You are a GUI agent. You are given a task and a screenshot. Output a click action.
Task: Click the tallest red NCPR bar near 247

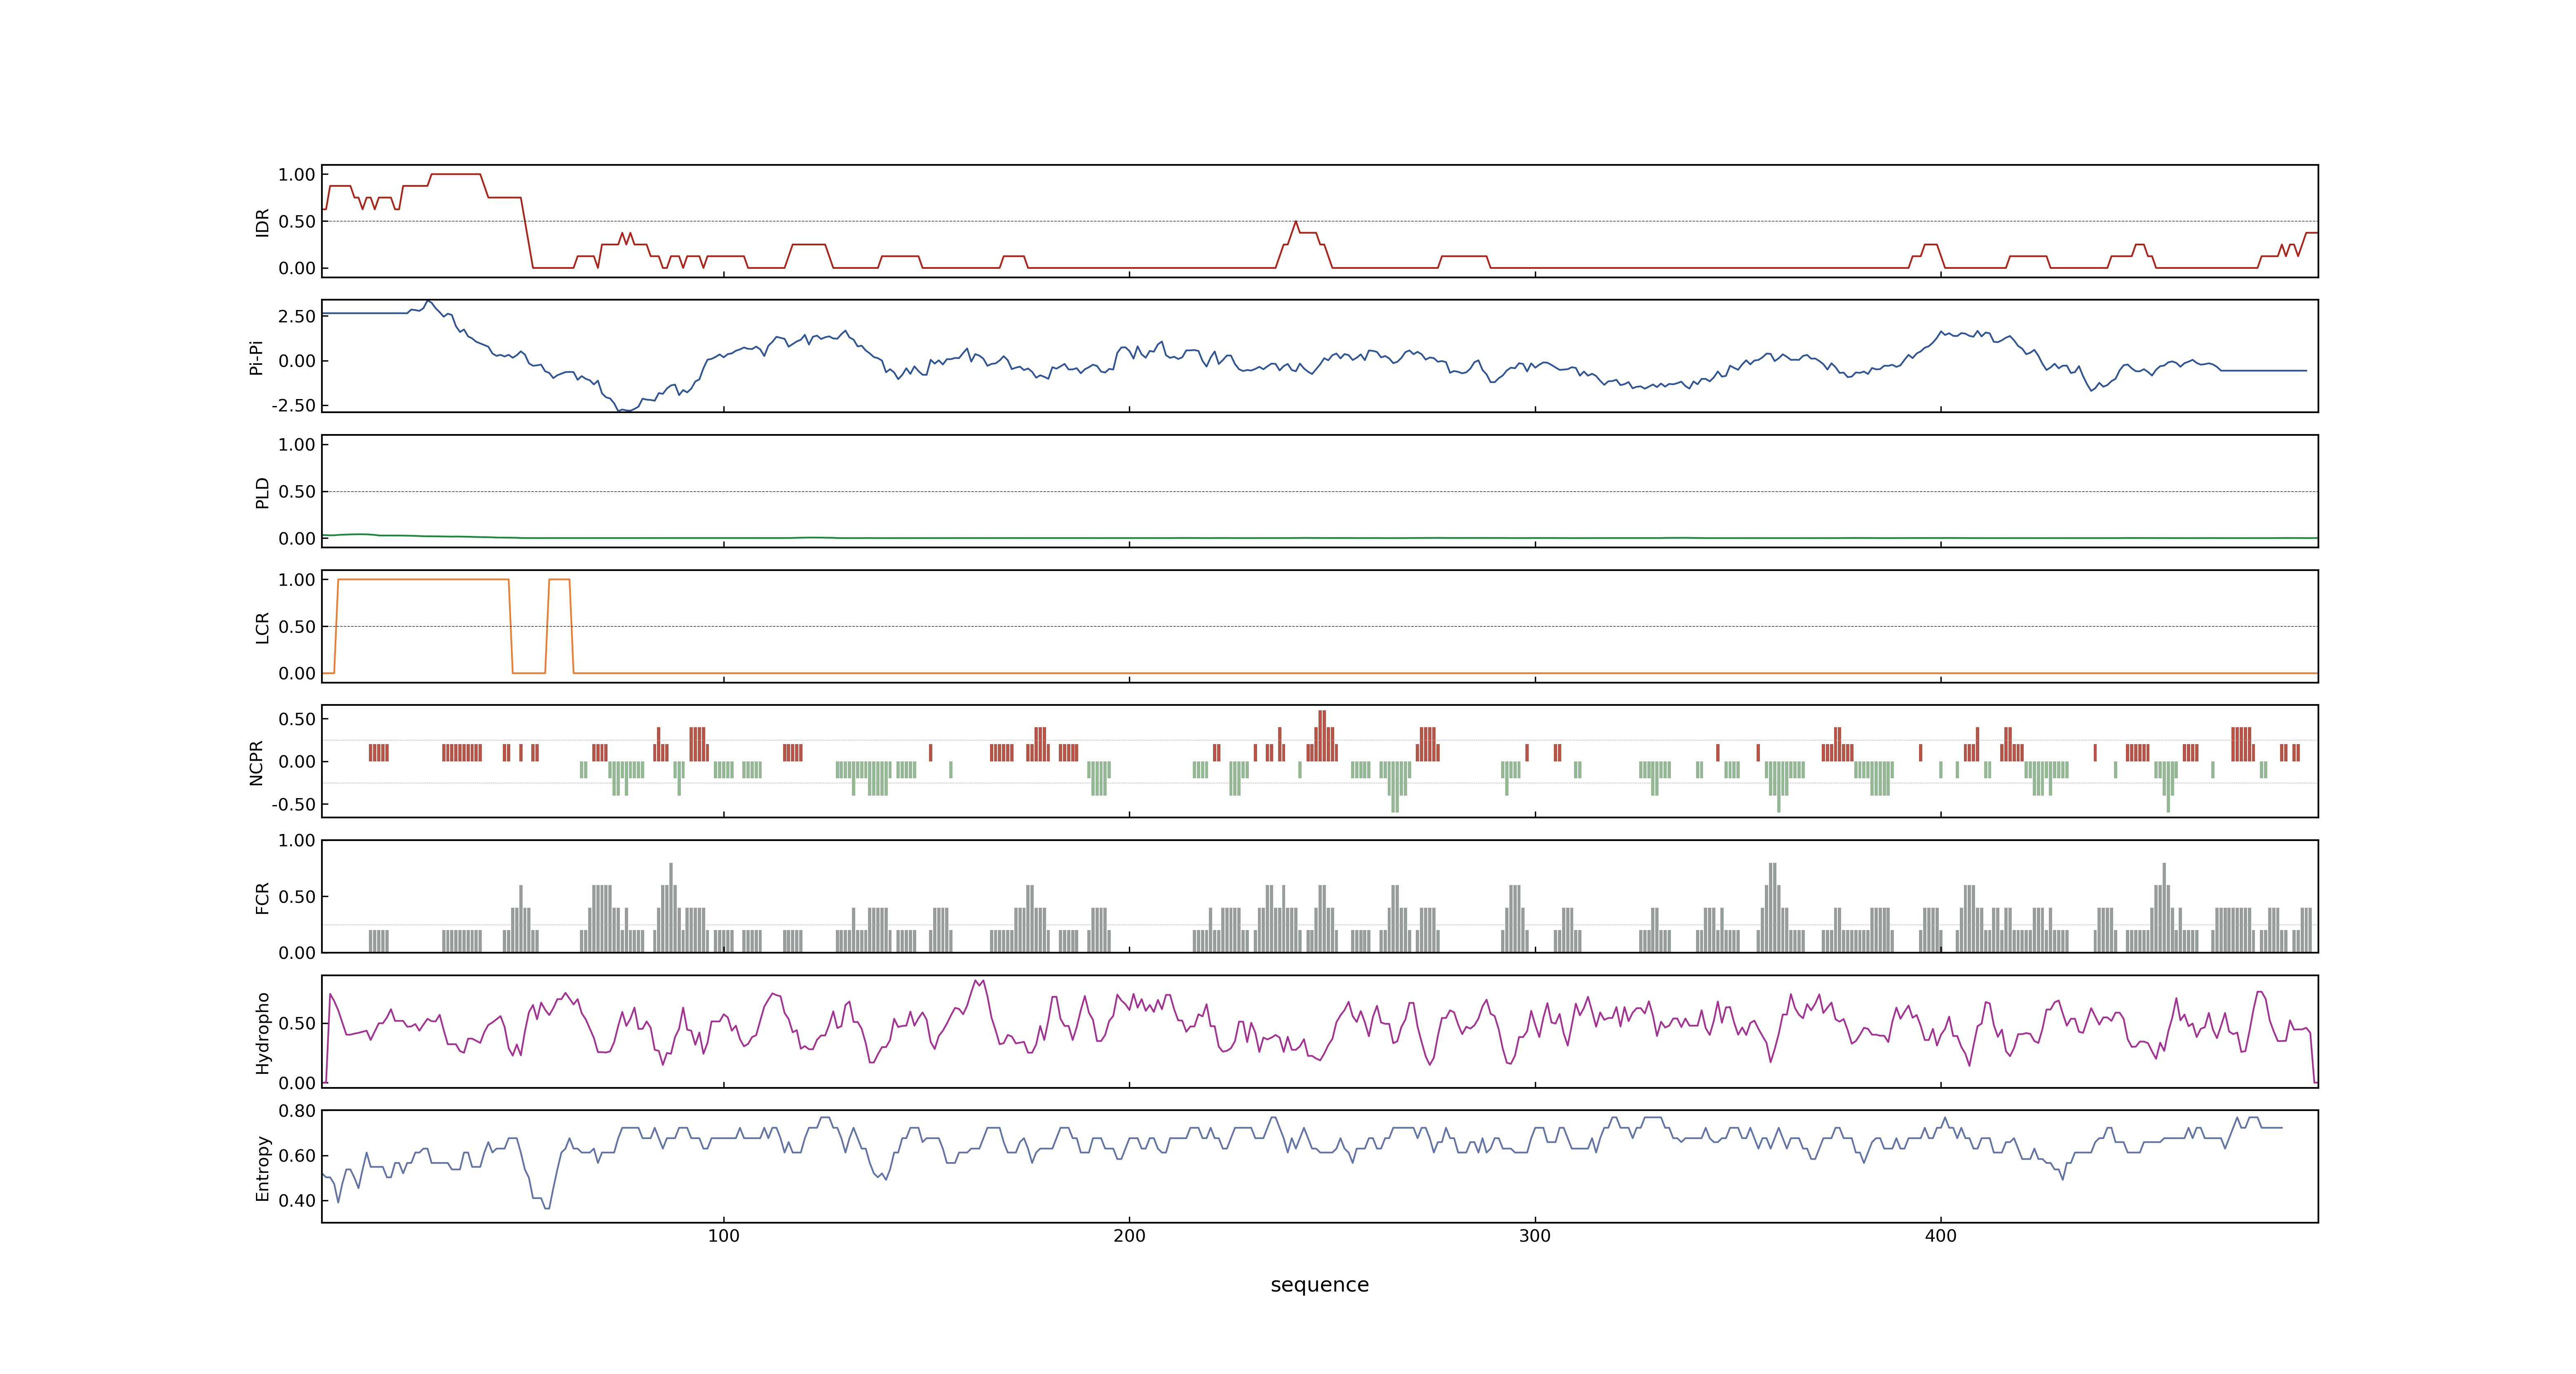1322,735
